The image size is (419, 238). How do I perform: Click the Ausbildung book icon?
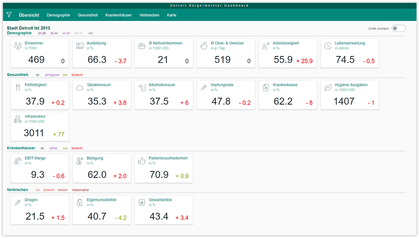click(80, 46)
